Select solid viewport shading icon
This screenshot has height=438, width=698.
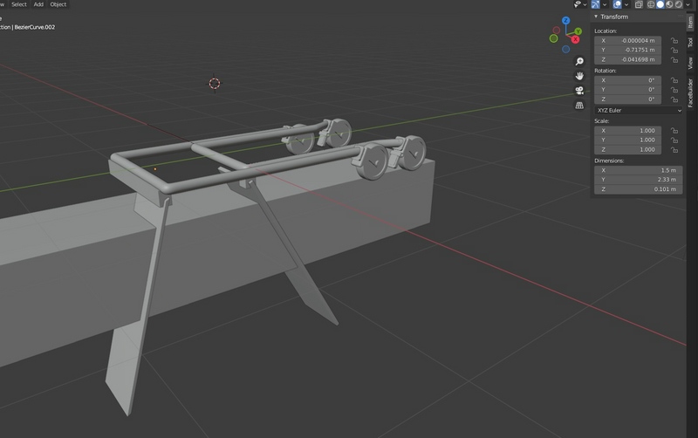660,4
